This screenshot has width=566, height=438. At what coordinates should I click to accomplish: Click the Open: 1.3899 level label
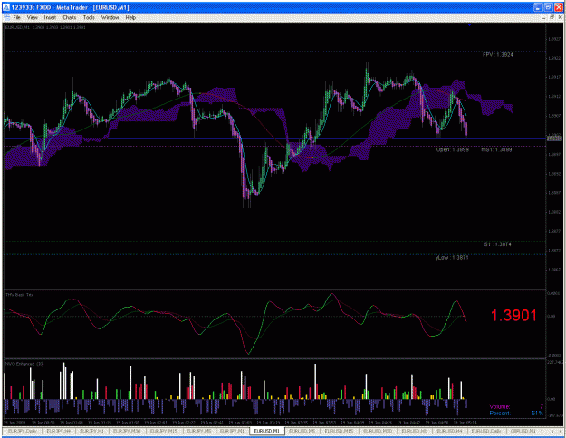pos(452,149)
